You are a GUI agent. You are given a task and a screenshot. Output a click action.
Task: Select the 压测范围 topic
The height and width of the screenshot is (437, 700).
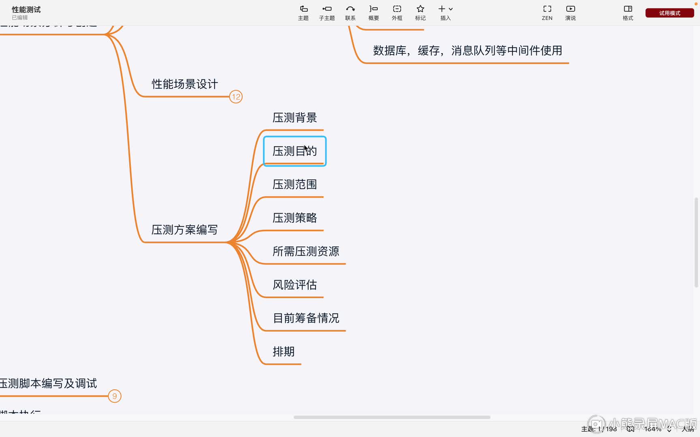pyautogui.click(x=295, y=185)
